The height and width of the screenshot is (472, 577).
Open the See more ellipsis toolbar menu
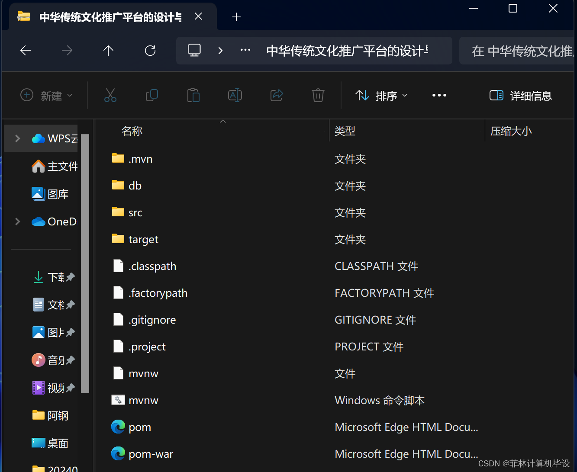439,95
